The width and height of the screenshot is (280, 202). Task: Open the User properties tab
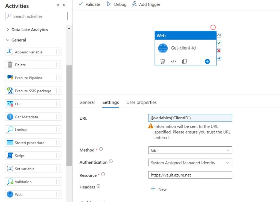pyautogui.click(x=141, y=102)
